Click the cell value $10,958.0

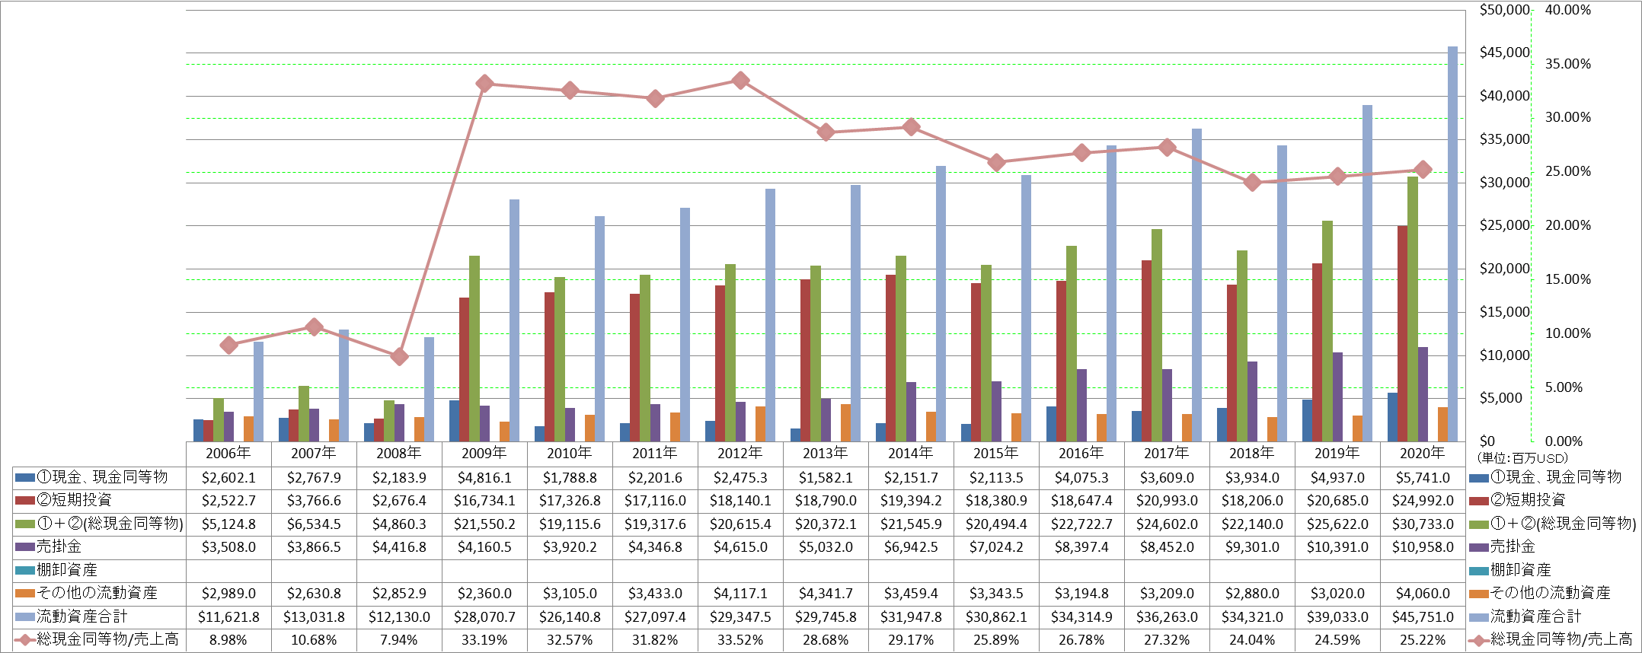coord(1423,547)
